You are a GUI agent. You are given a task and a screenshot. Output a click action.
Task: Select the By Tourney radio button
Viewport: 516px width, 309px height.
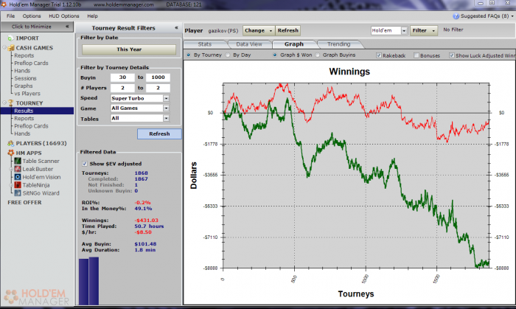click(188, 55)
